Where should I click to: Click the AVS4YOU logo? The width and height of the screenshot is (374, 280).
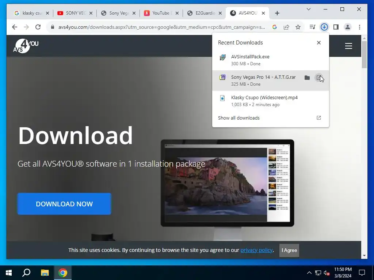[x=26, y=46]
